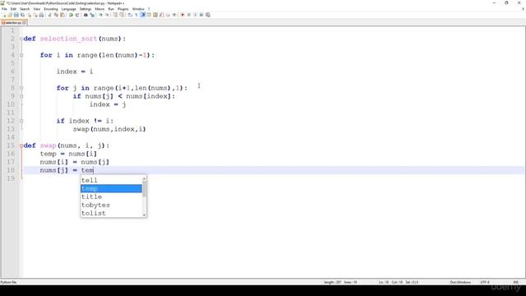
Task: Collapse the if index != i fold on line 12
Action: tap(21, 121)
